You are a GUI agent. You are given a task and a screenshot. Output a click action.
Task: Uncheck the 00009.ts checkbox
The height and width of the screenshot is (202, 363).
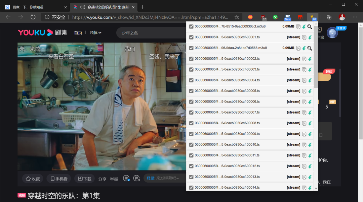point(191,134)
